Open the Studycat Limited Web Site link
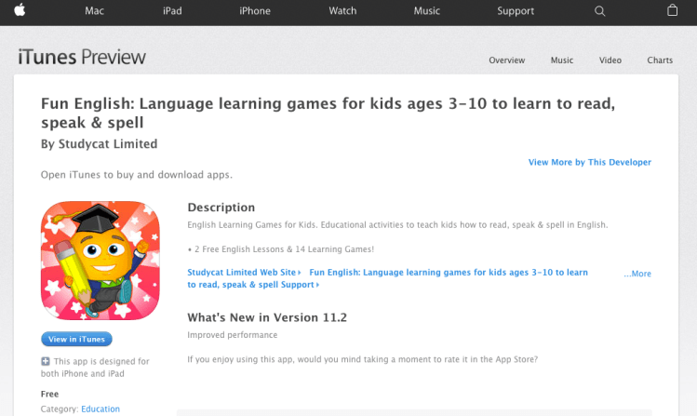The height and width of the screenshot is (416, 697). click(242, 273)
